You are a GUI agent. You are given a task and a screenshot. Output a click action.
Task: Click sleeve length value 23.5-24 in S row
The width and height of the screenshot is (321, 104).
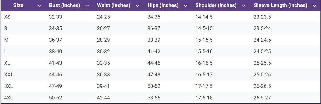[x=262, y=29]
